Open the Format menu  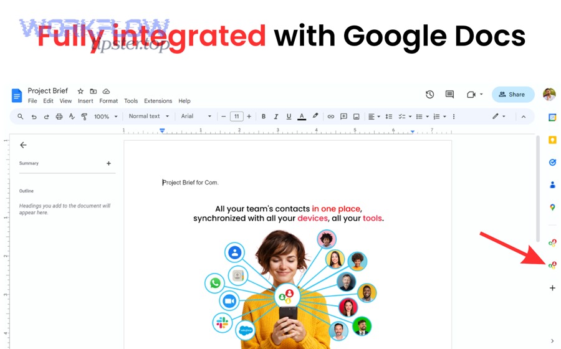click(x=108, y=101)
